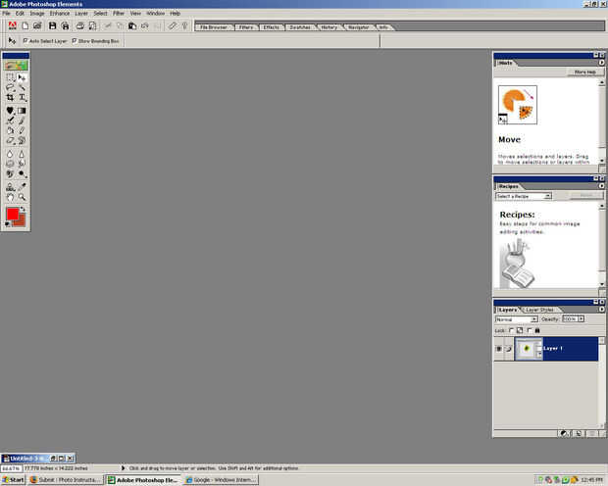
Task: Toggle Show Bounding Box checkbox
Action: pos(75,41)
